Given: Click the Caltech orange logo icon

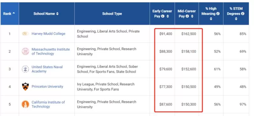Looking at the screenshot, I should [x=25, y=104].
